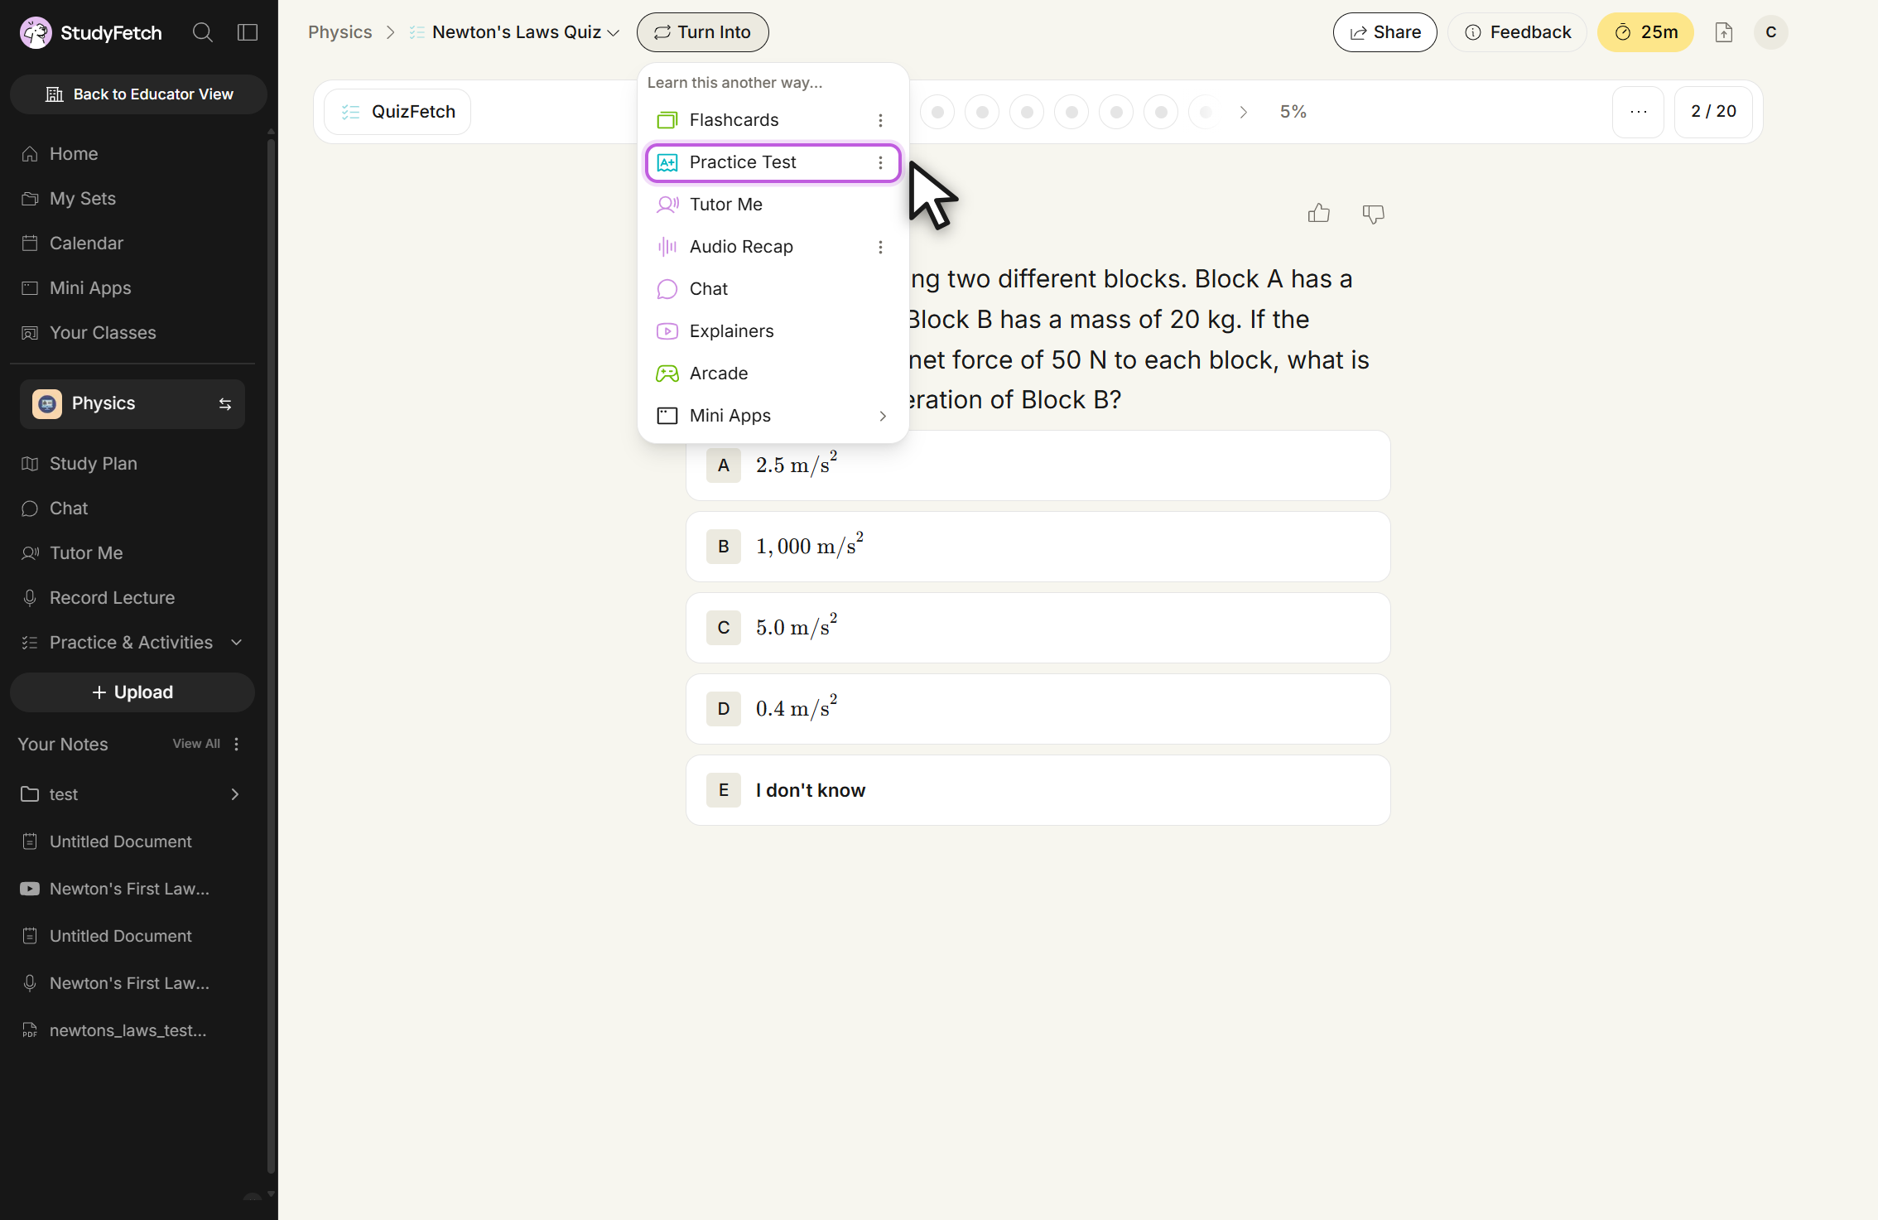
Task: Click the 25m timer badge
Action: tap(1644, 32)
